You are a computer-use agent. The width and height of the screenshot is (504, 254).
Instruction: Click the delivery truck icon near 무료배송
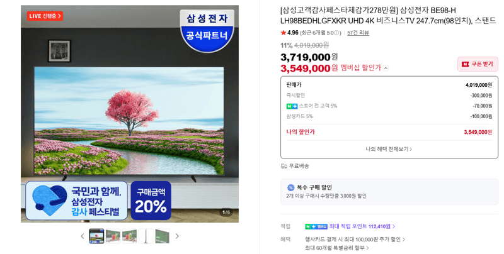point(284,166)
